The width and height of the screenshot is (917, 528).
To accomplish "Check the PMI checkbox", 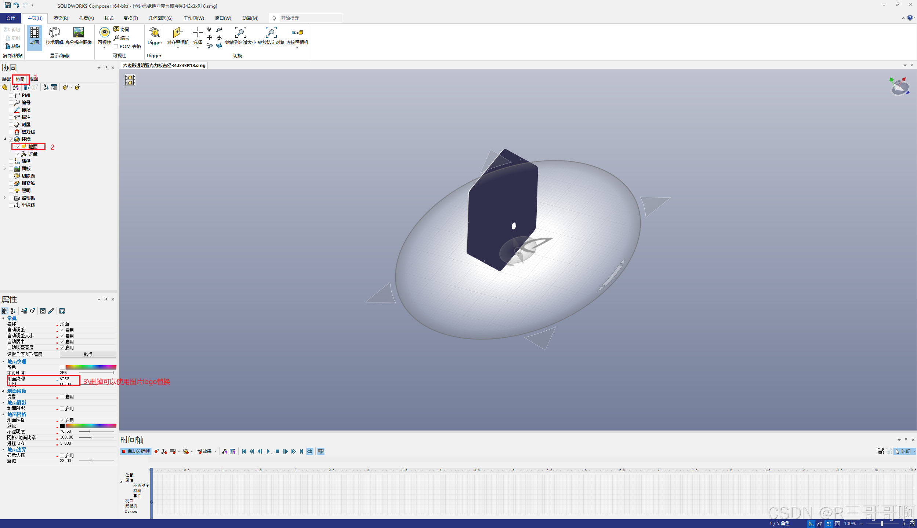I will click(11, 95).
